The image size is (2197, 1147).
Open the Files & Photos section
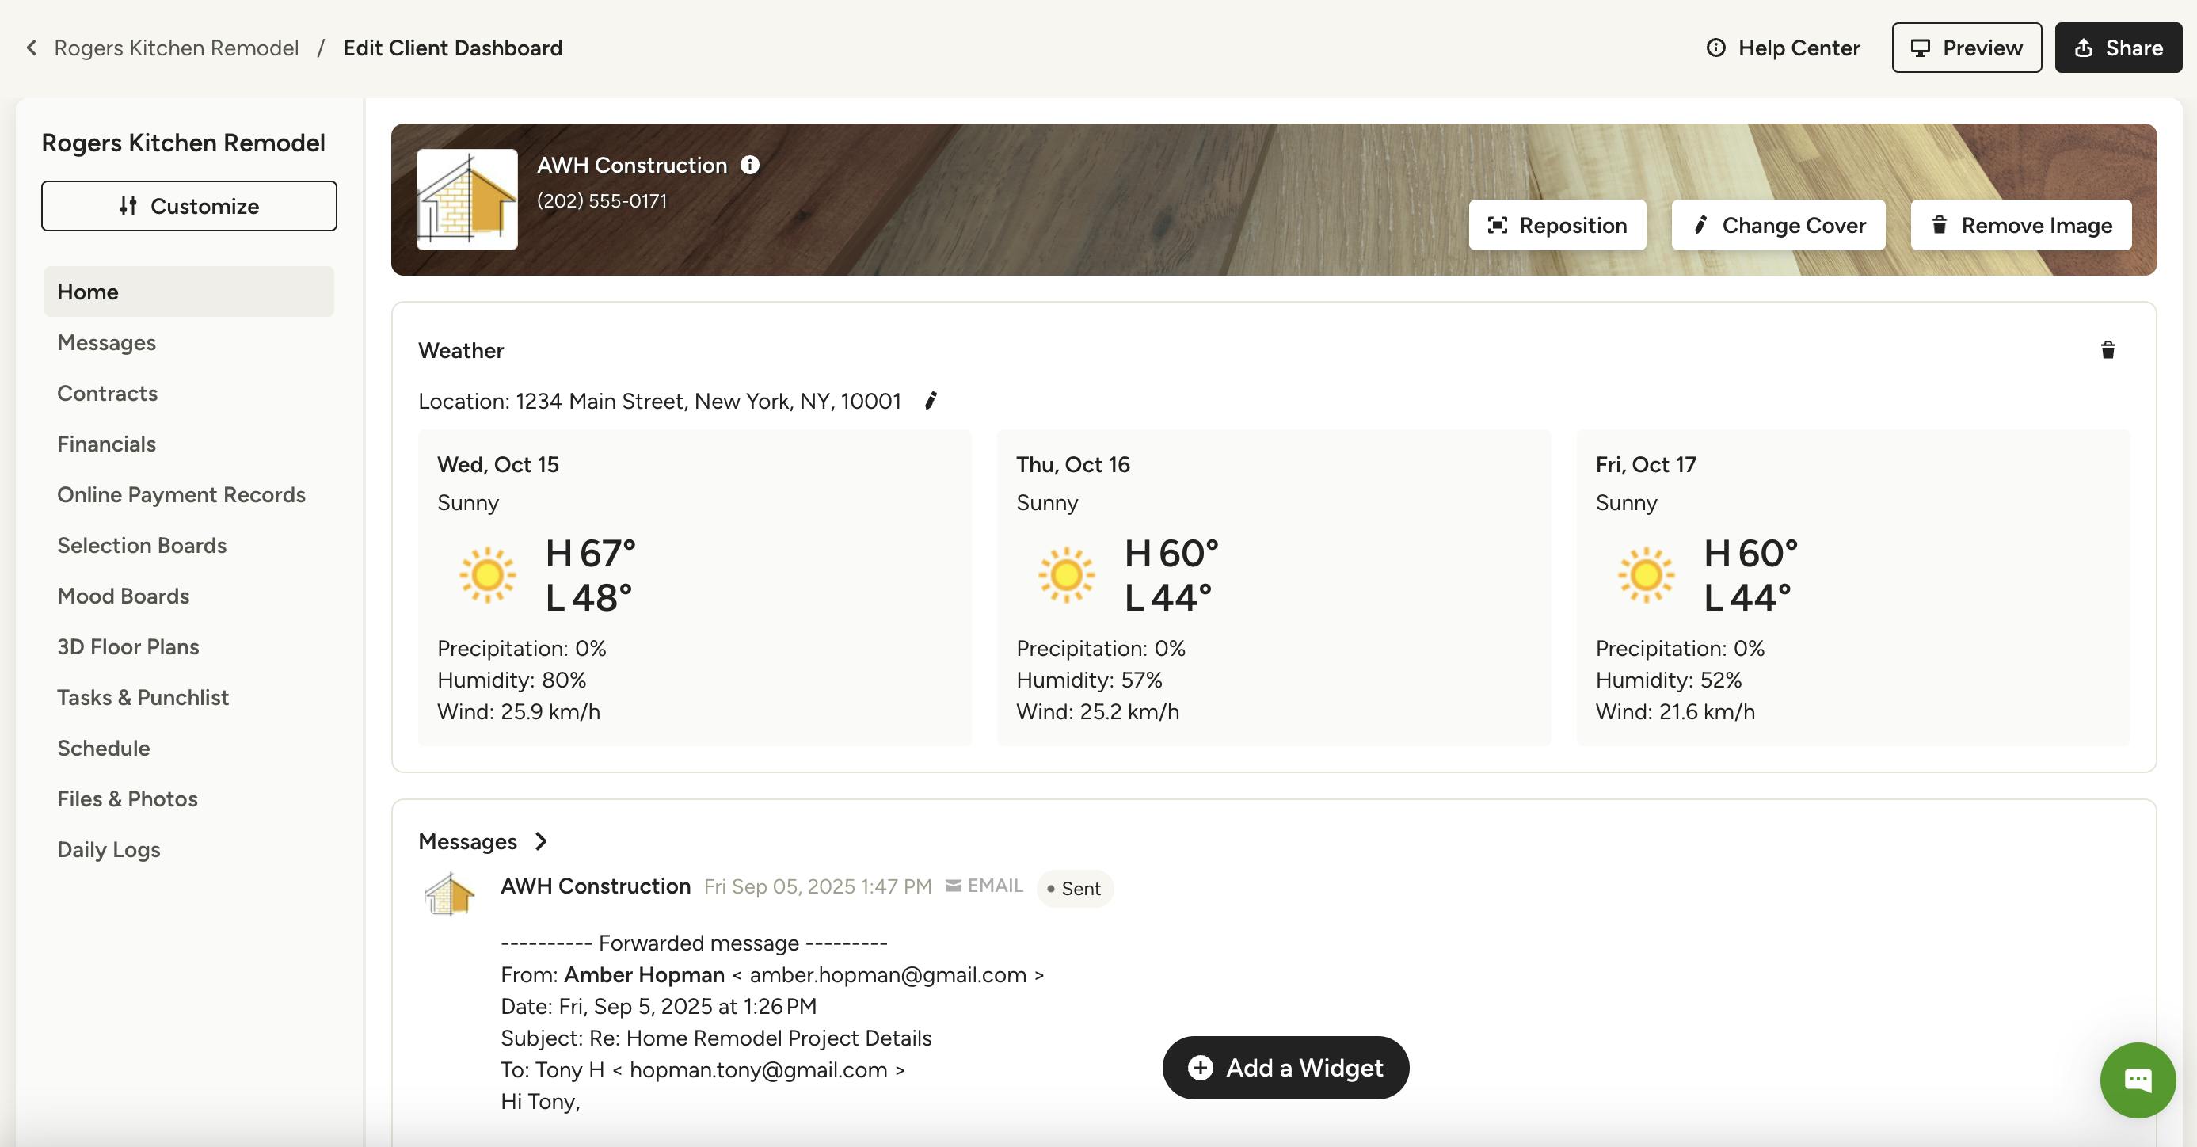pyautogui.click(x=126, y=798)
